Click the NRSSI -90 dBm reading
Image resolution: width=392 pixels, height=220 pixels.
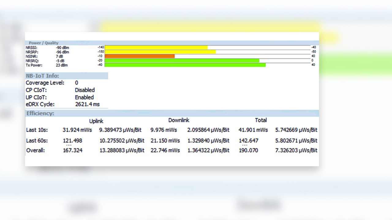62,48
